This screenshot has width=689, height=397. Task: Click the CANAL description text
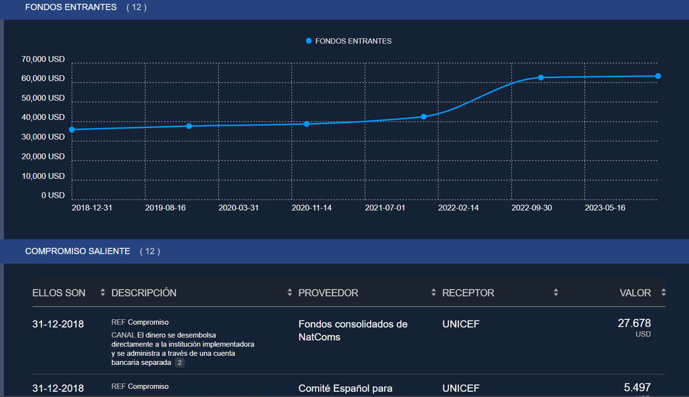(183, 349)
